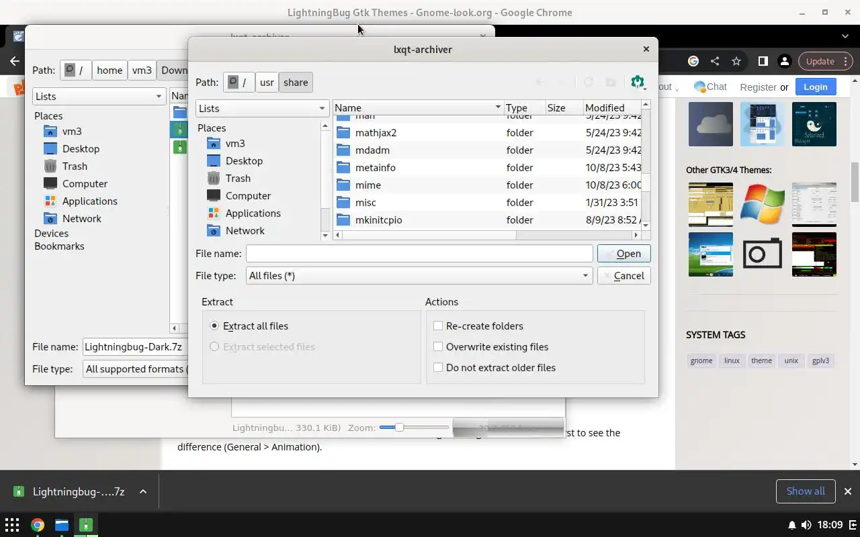
Task: Click the Type column header
Action: point(524,108)
